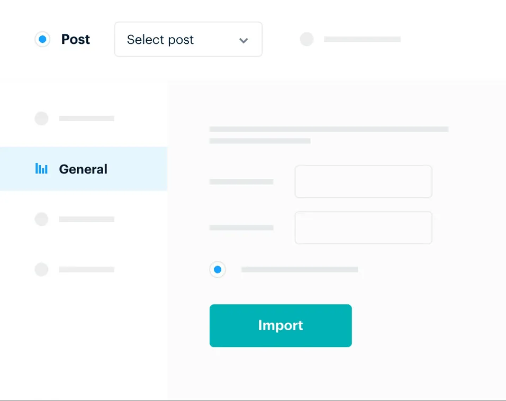The height and width of the screenshot is (401, 506).
Task: Select the grayed-out radio option beside Select post
Action: coord(306,39)
